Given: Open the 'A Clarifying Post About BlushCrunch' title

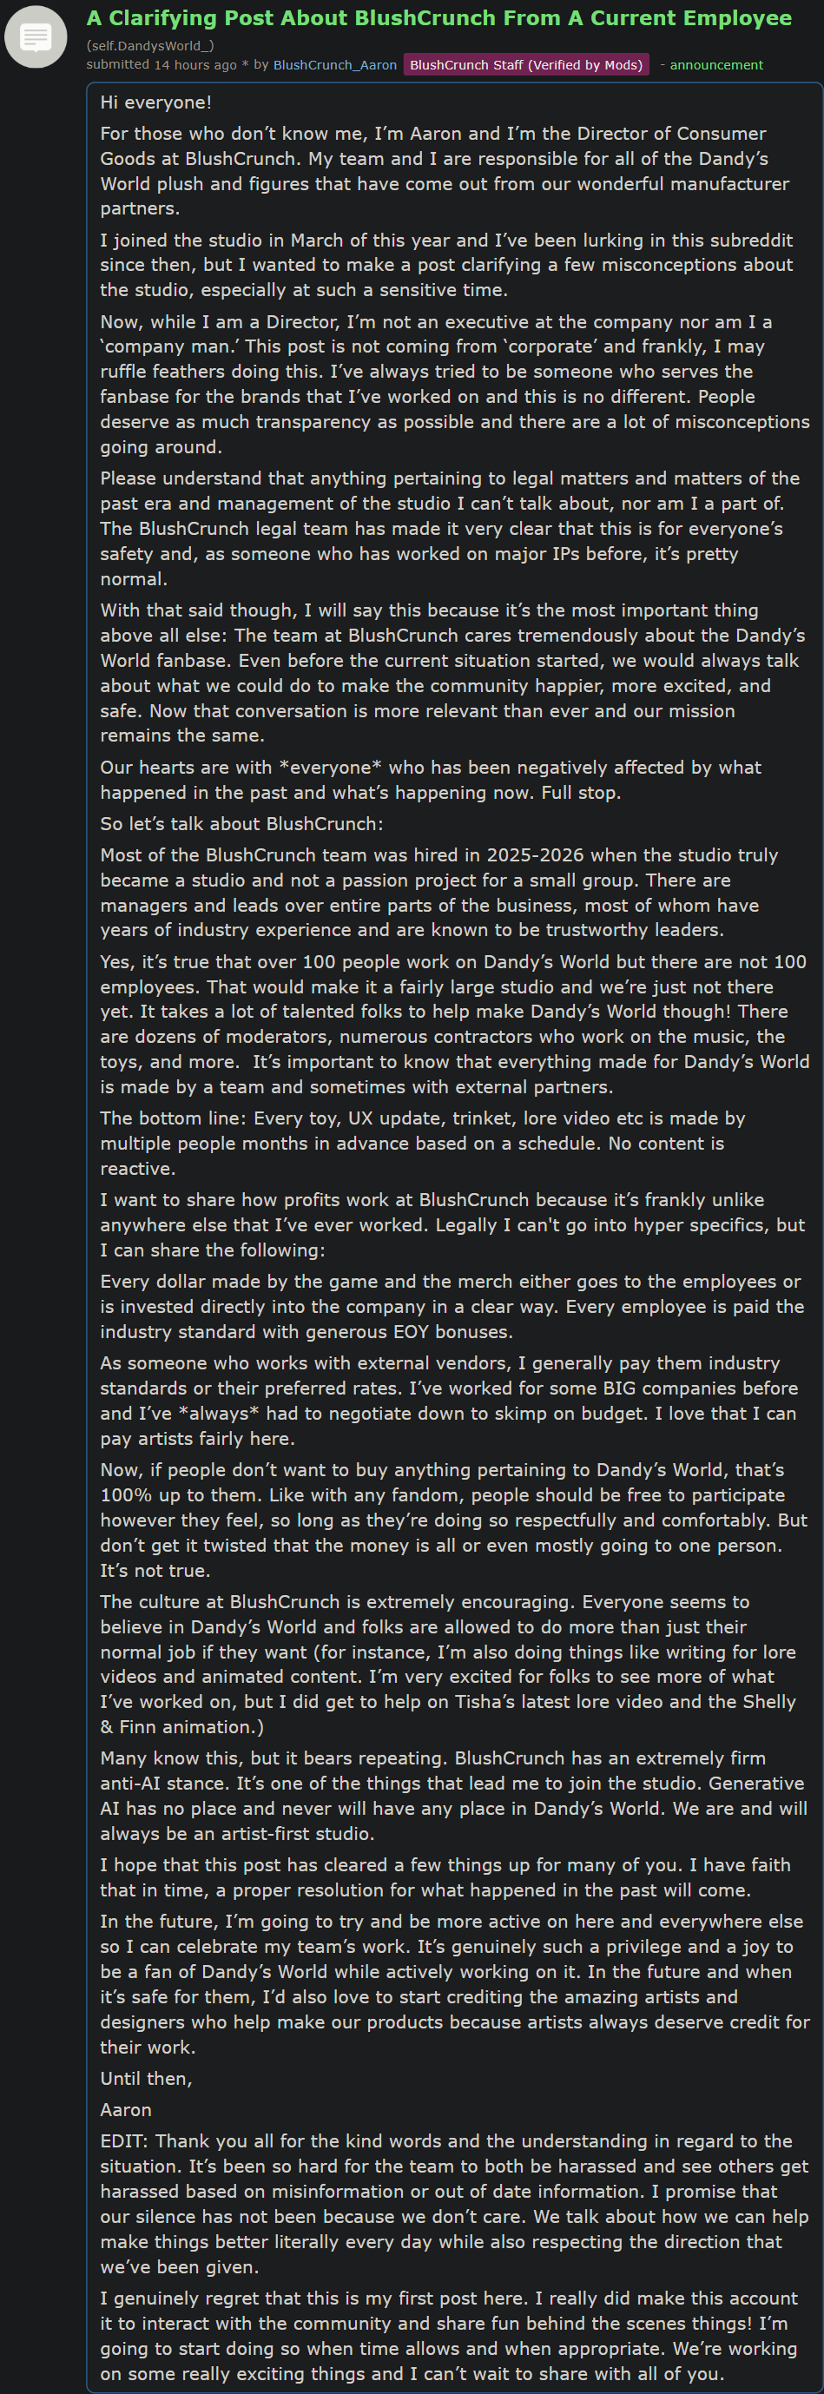Looking at the screenshot, I should 438,17.
